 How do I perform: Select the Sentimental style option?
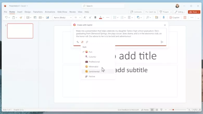pos(94,72)
